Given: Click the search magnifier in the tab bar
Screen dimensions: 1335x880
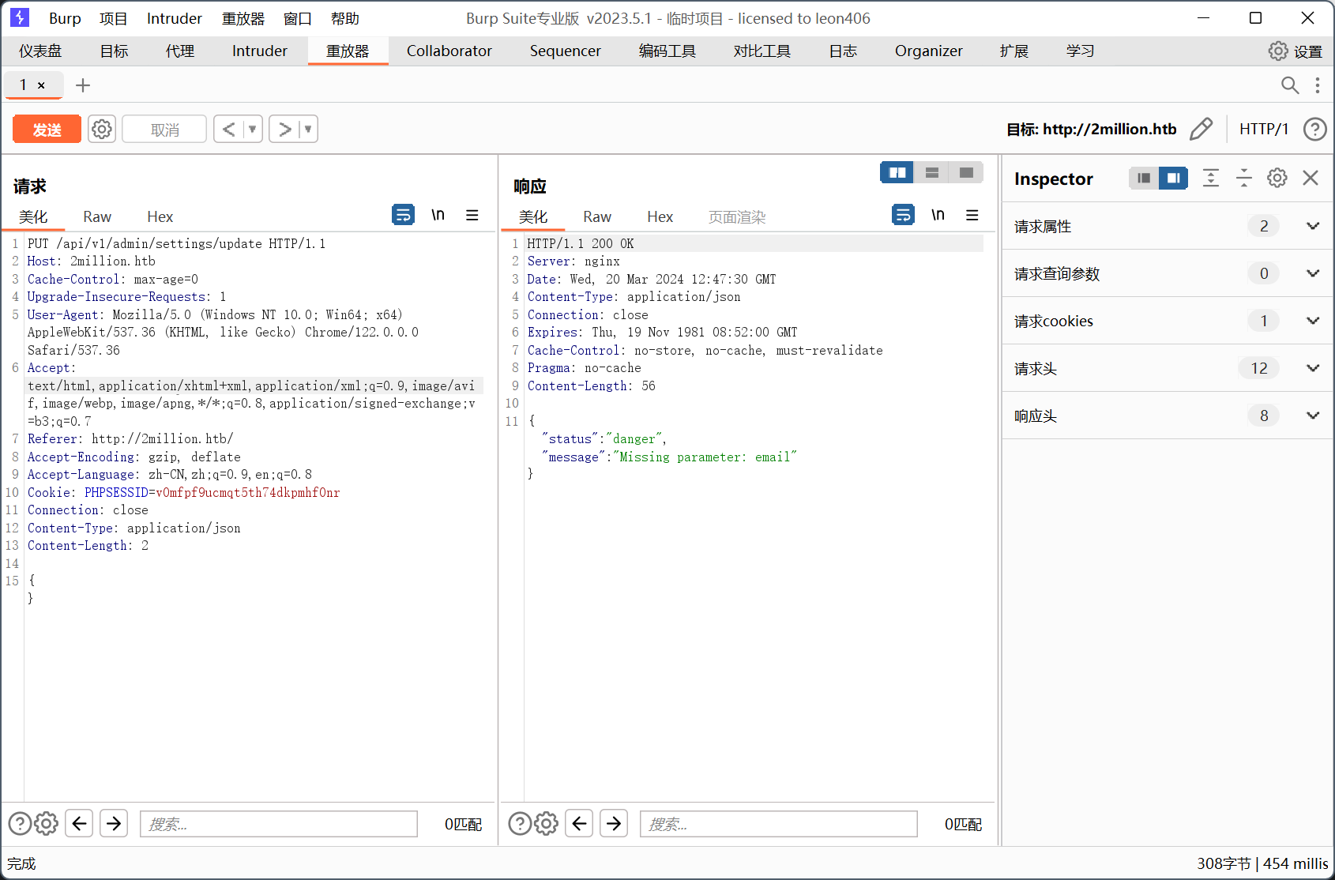Looking at the screenshot, I should pos(1289,85).
